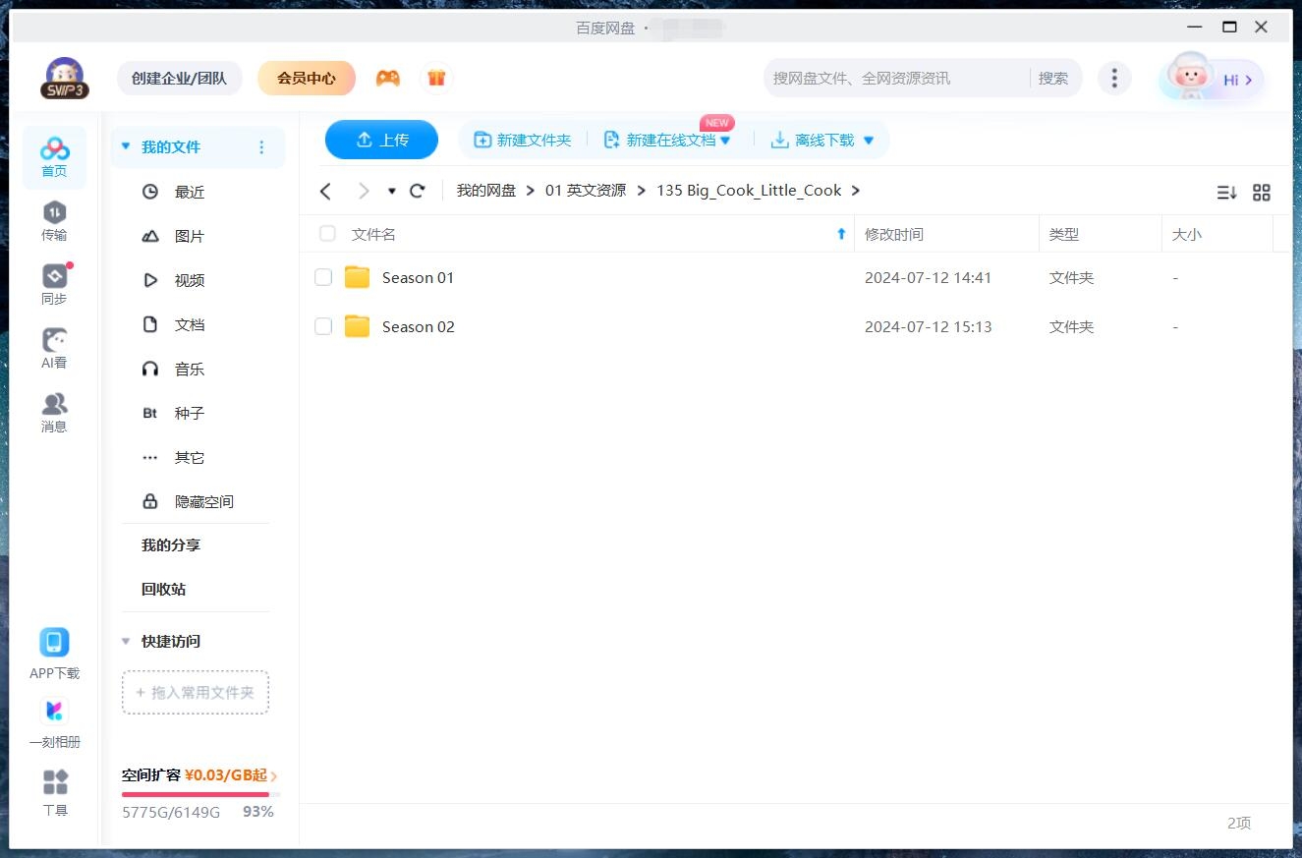Click the refresh icon in the breadcrumb bar
The image size is (1302, 858).
[x=417, y=191]
